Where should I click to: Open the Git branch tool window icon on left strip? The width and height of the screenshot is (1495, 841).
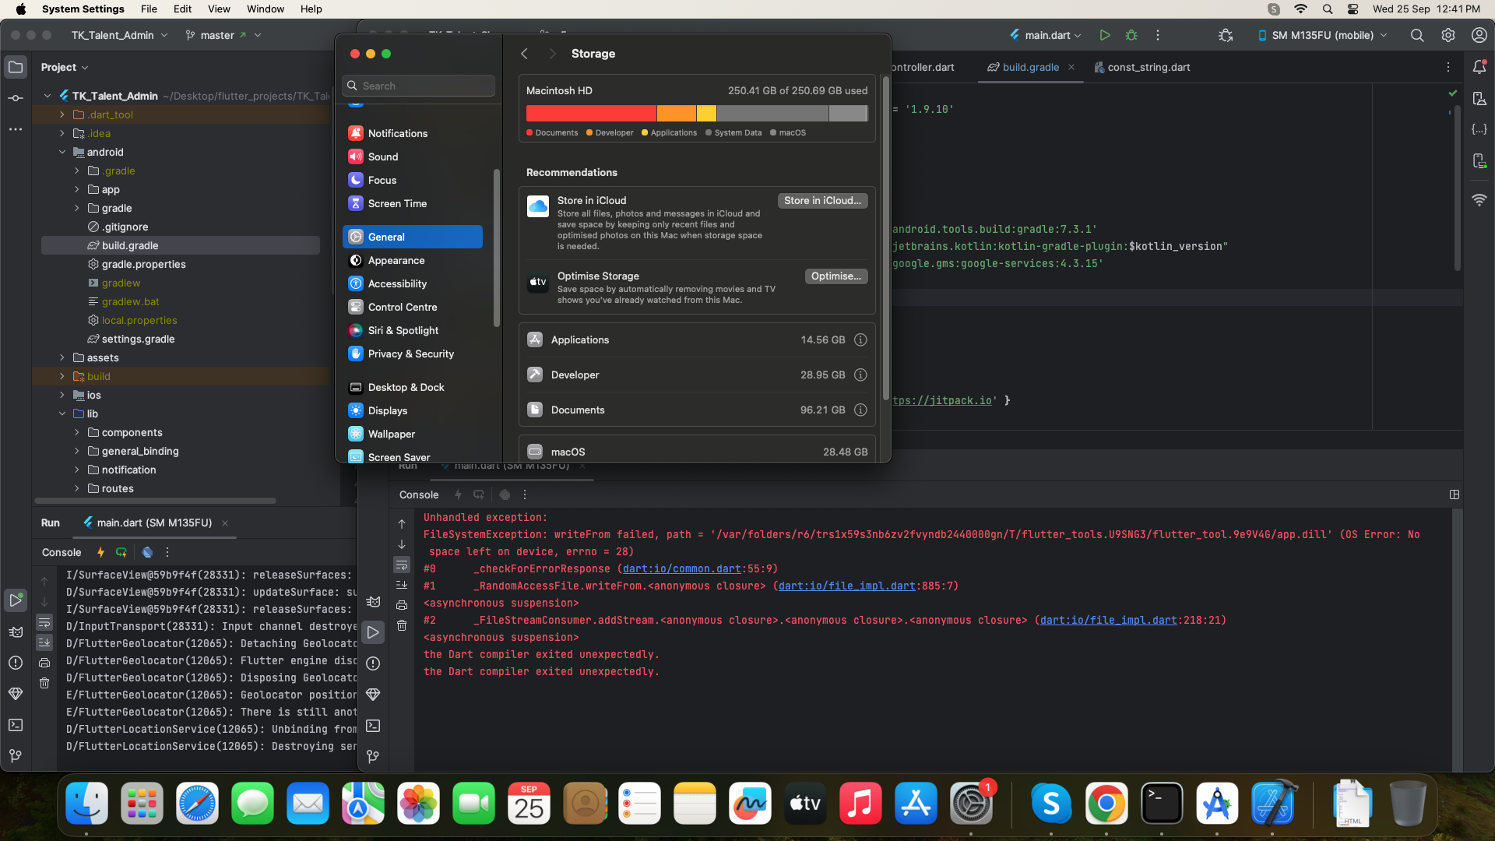(x=16, y=756)
